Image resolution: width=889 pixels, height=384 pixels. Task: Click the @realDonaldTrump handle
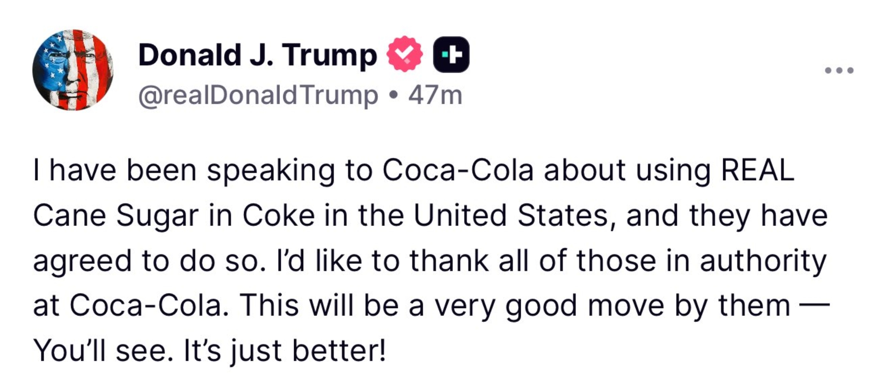(x=258, y=95)
